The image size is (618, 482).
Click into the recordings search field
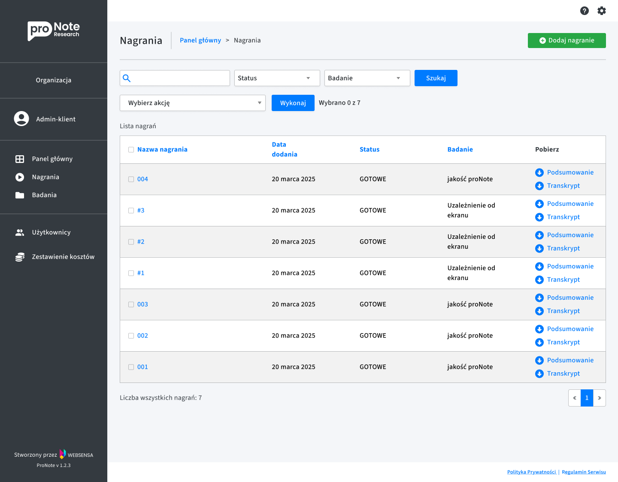(x=175, y=78)
